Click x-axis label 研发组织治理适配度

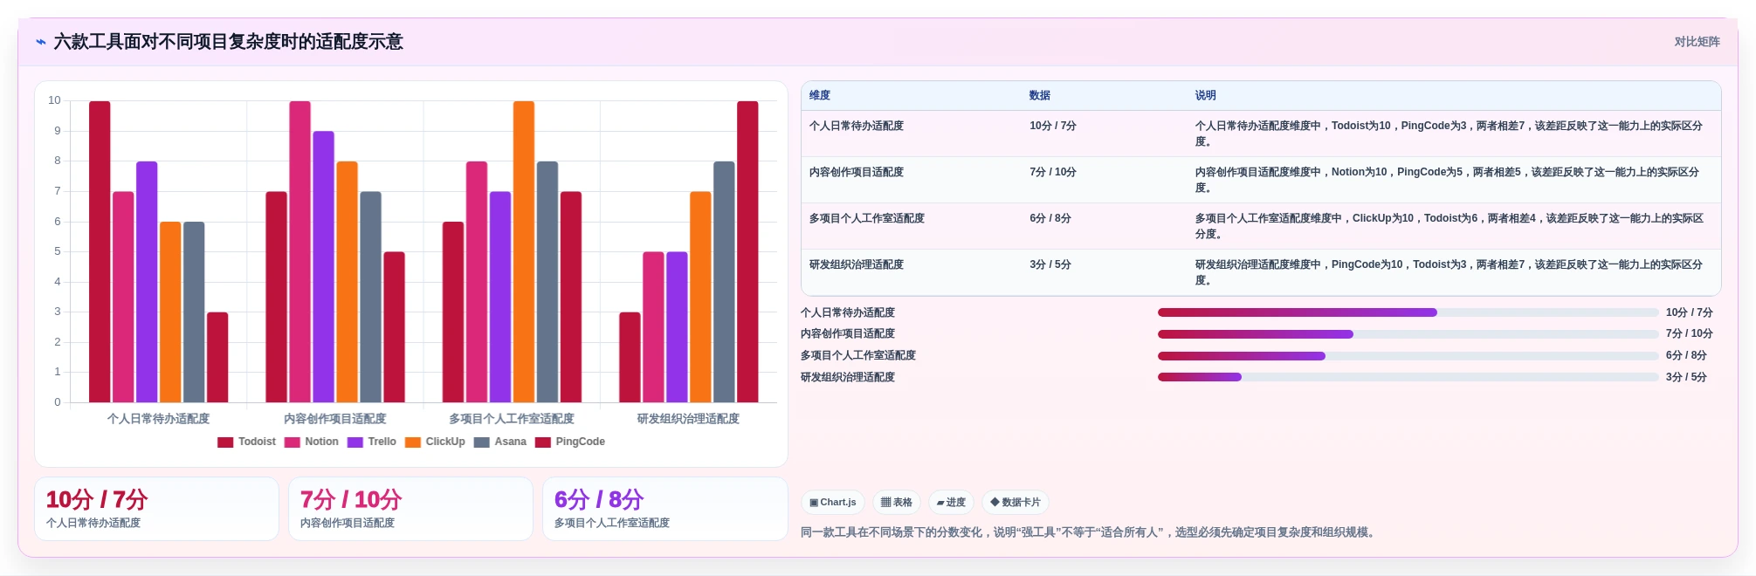(688, 419)
